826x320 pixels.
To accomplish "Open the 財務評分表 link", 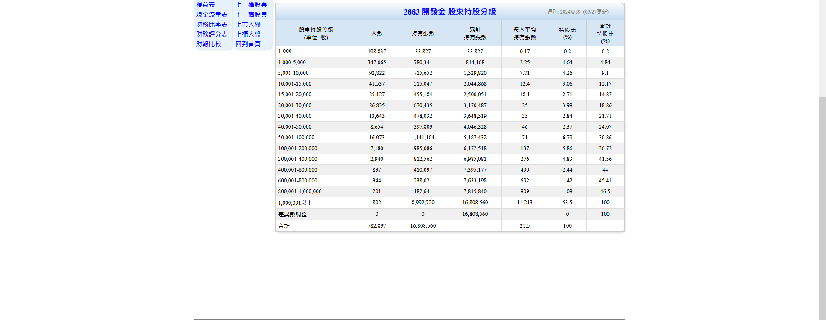I will (212, 34).
